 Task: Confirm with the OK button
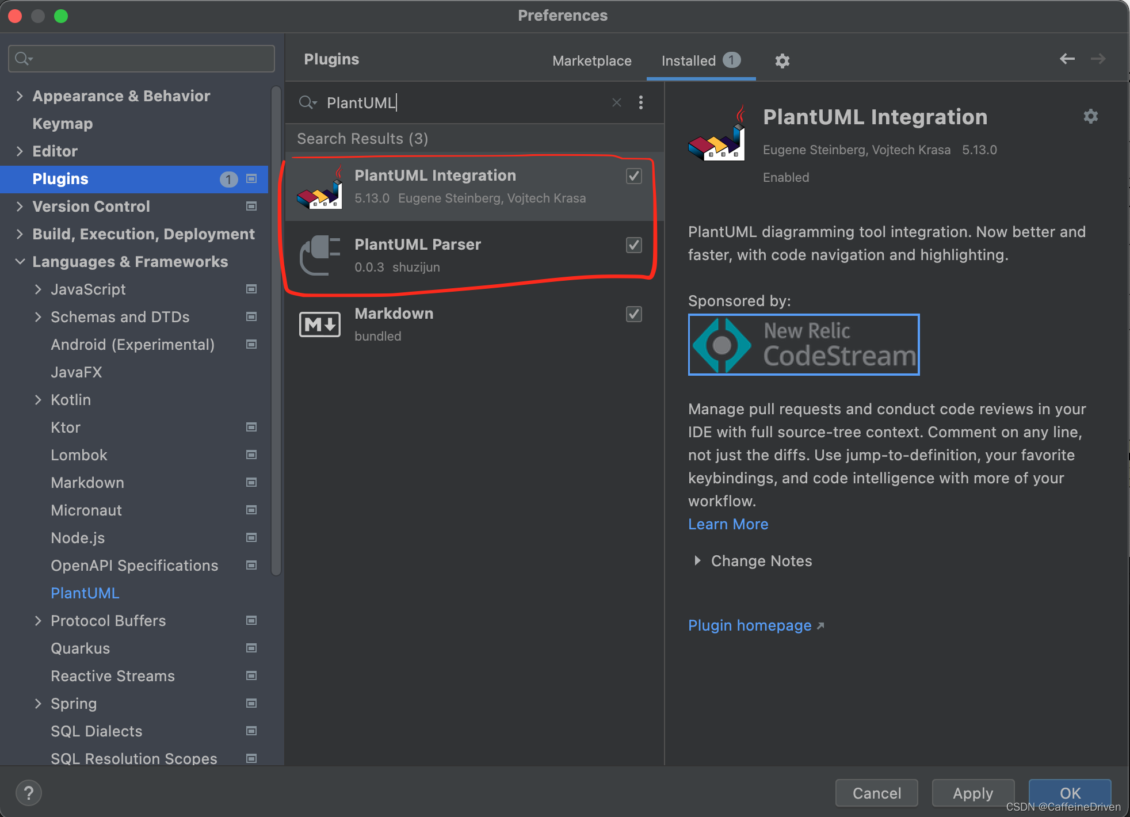[1070, 793]
